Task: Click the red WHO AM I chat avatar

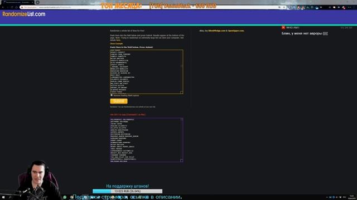Action: coord(283,27)
